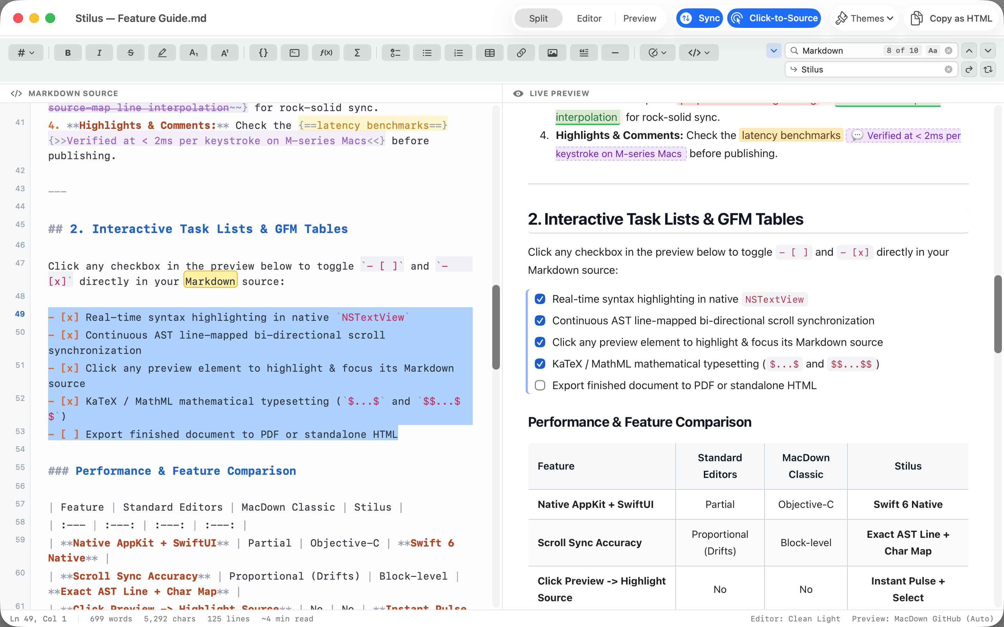The width and height of the screenshot is (1004, 627).
Task: Insert a code block from the terminal icon
Action: pyautogui.click(x=295, y=53)
